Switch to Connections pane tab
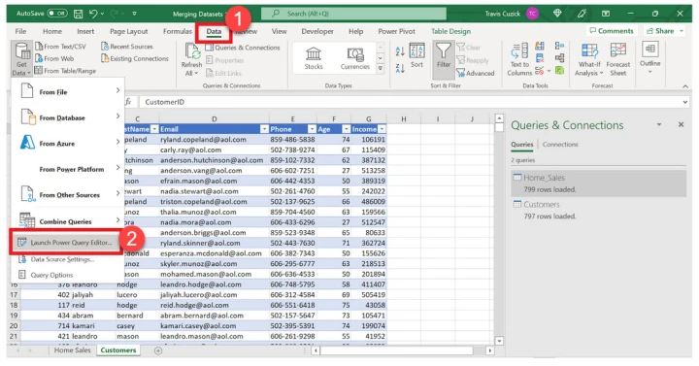Image resolution: width=699 pixels, height=366 pixels. (x=560, y=145)
